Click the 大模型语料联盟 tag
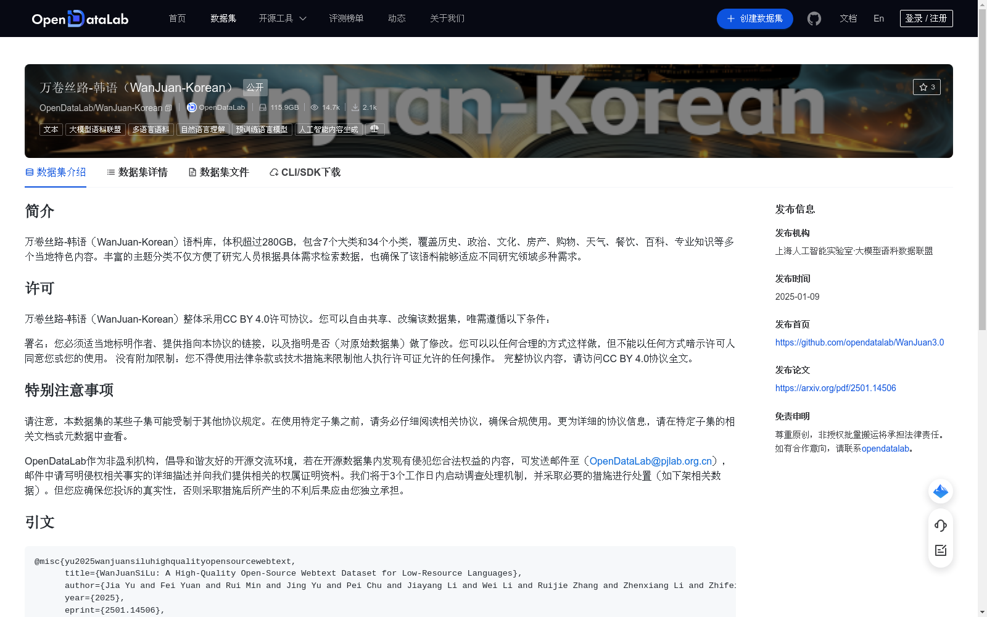Viewport: 987px width, 617px height. 95,130
